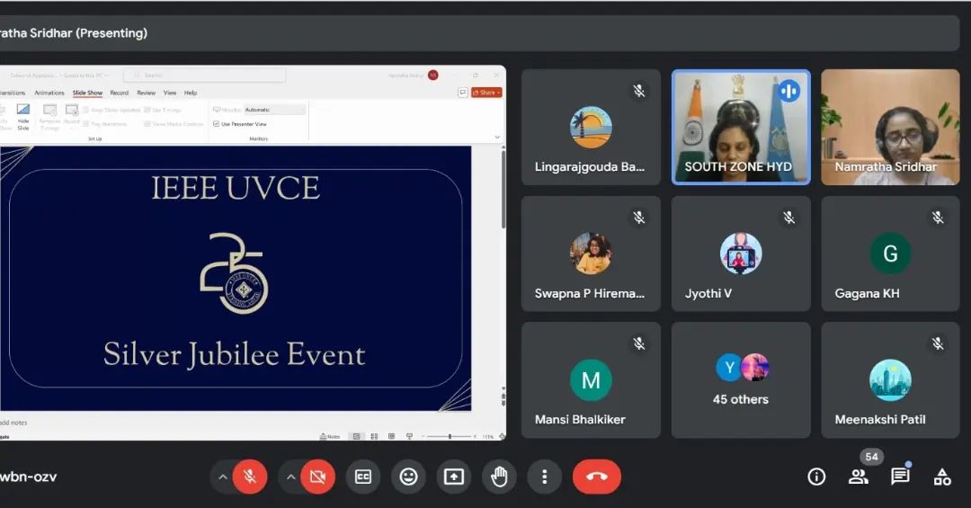The image size is (971, 508).
Task: Click the Present now screen share button
Action: [x=454, y=477]
